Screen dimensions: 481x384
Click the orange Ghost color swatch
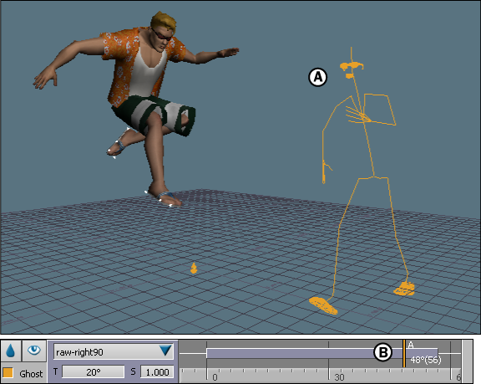click(8, 372)
